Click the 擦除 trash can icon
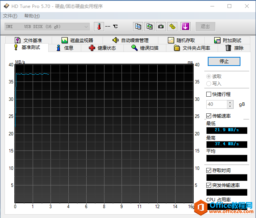The image size is (256, 218). pyautogui.click(x=228, y=48)
